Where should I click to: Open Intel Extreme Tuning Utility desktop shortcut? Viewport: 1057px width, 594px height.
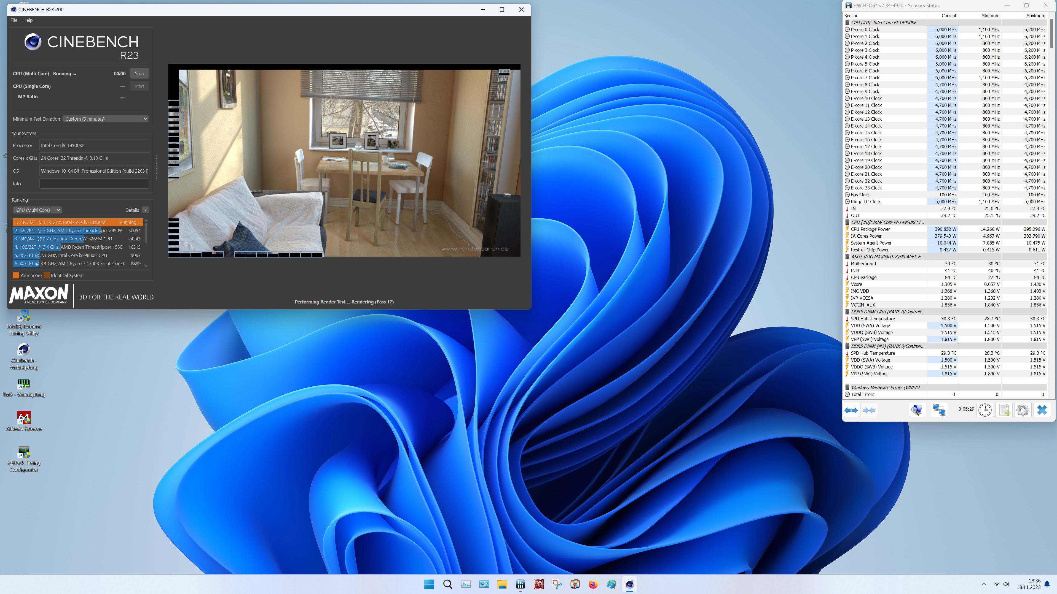(24, 323)
